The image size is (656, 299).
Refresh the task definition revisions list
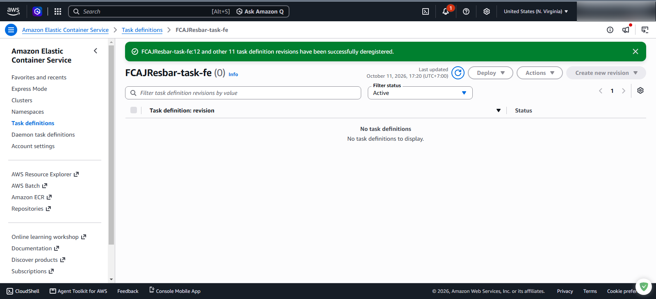coord(458,73)
